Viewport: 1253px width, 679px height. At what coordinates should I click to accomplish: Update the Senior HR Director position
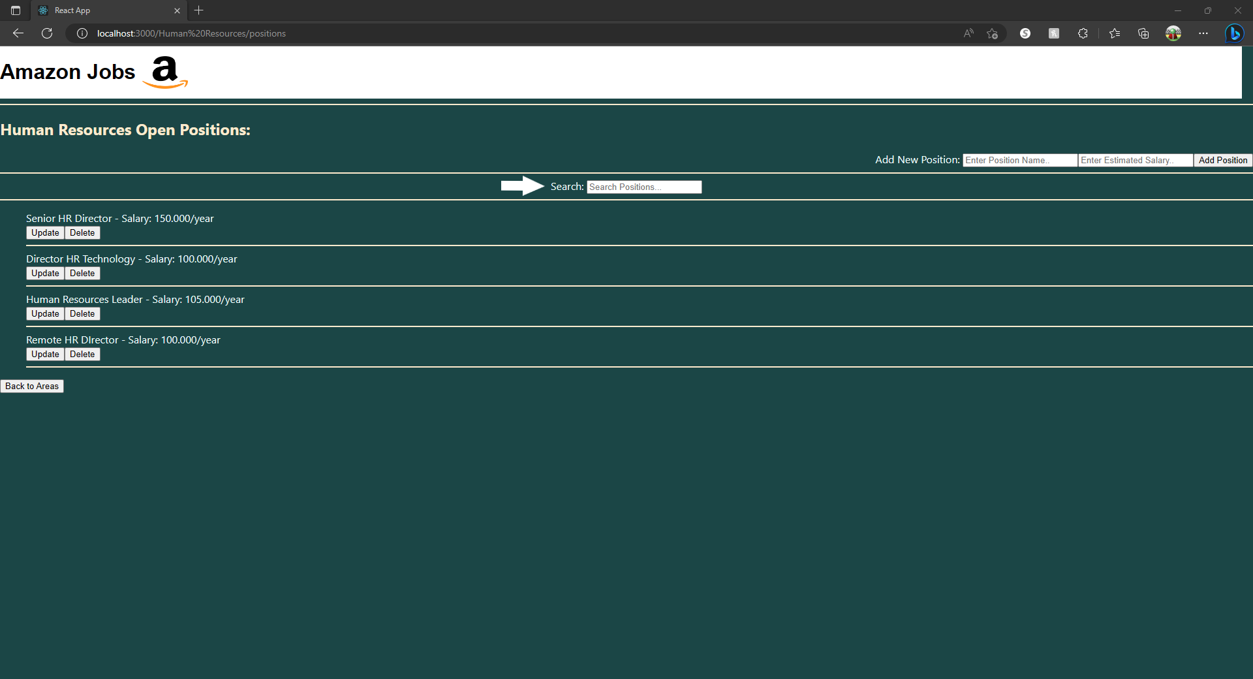(45, 233)
